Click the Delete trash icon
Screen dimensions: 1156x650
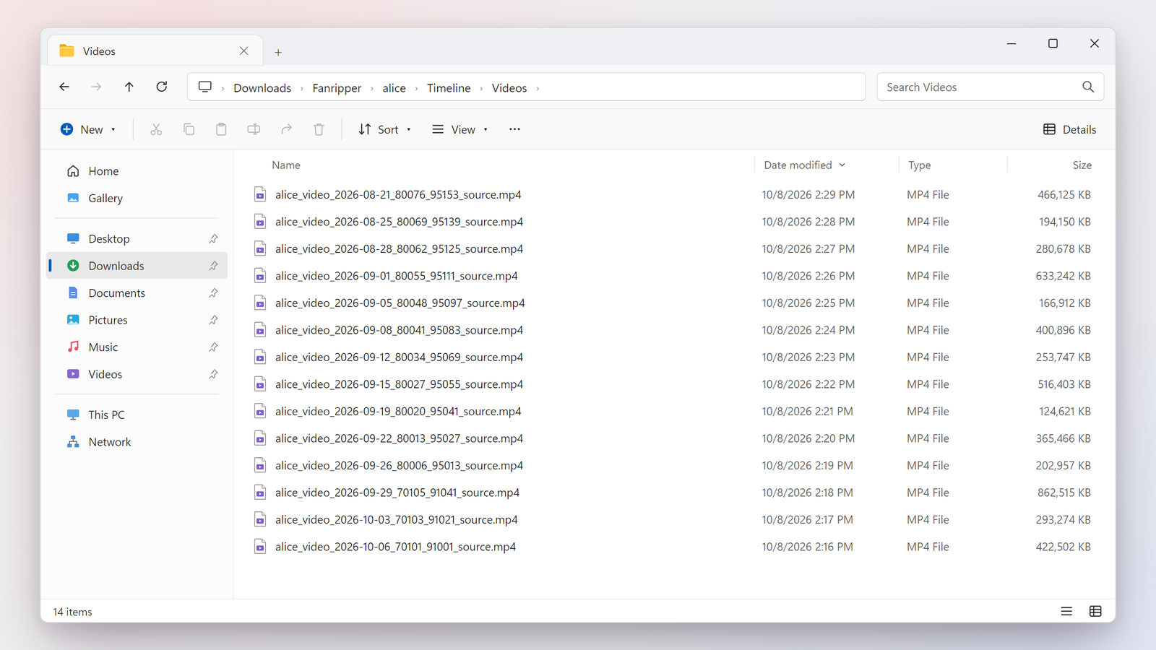[319, 129]
